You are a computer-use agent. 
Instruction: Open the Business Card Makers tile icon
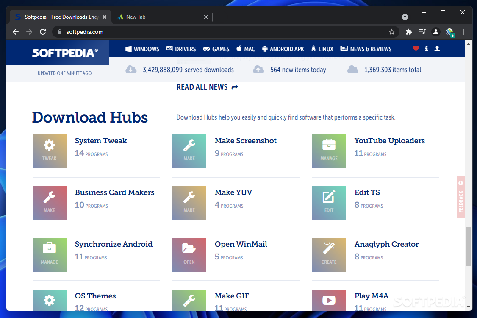(49, 203)
